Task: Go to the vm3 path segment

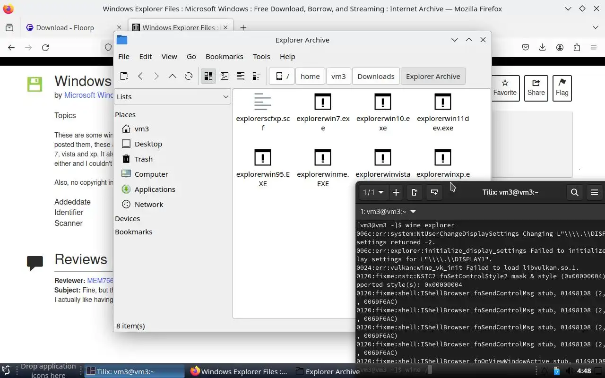Action: pos(338,76)
